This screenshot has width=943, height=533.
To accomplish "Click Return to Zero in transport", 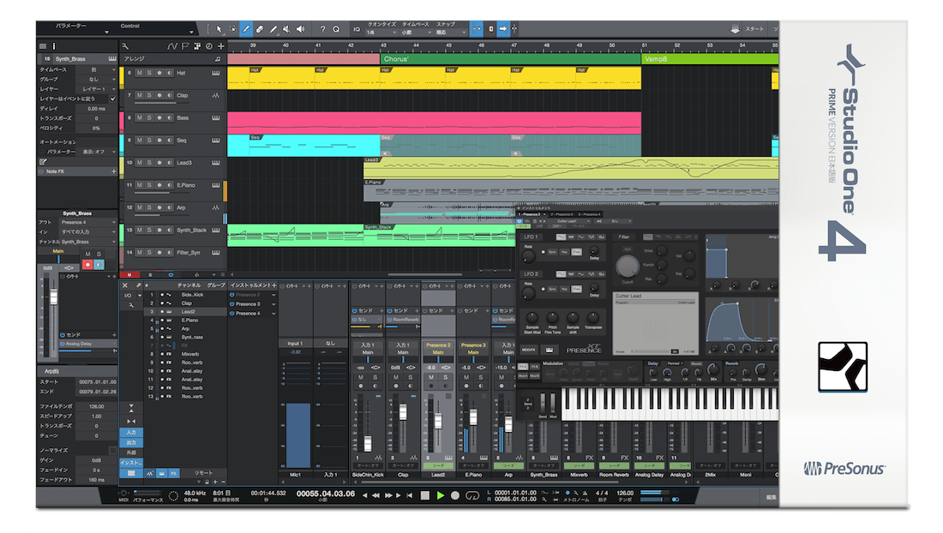I will [409, 496].
